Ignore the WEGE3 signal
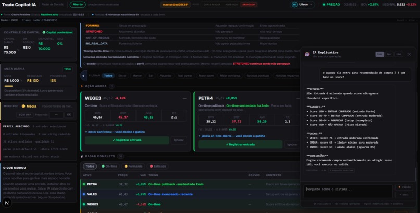Viewport: 420px width, 213px height. pos(179,140)
